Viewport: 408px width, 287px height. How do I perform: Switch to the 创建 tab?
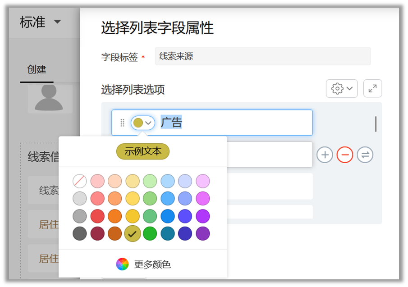pos(37,69)
